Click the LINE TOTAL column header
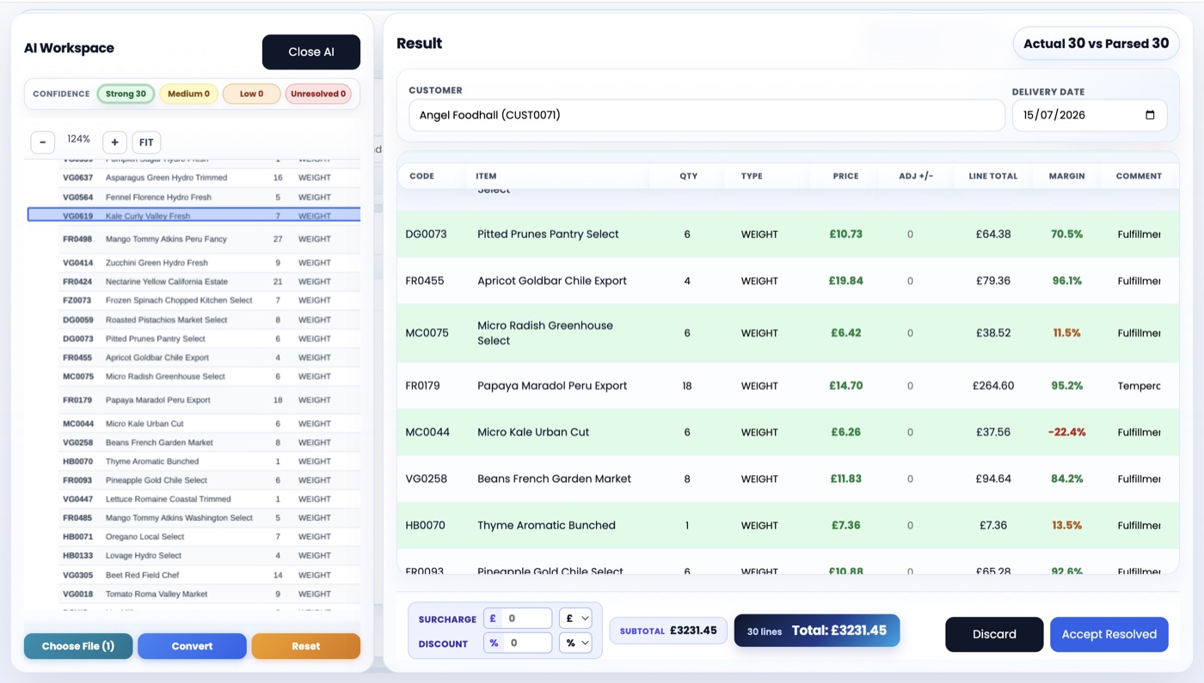Viewport: 1204px width, 683px height. click(992, 176)
